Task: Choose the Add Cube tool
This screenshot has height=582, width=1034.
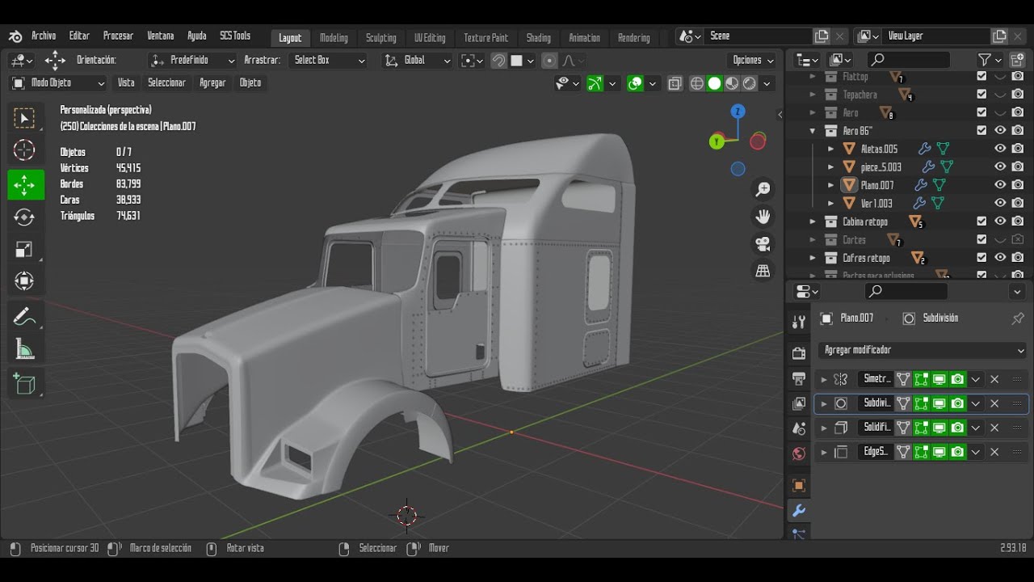Action: (x=24, y=384)
